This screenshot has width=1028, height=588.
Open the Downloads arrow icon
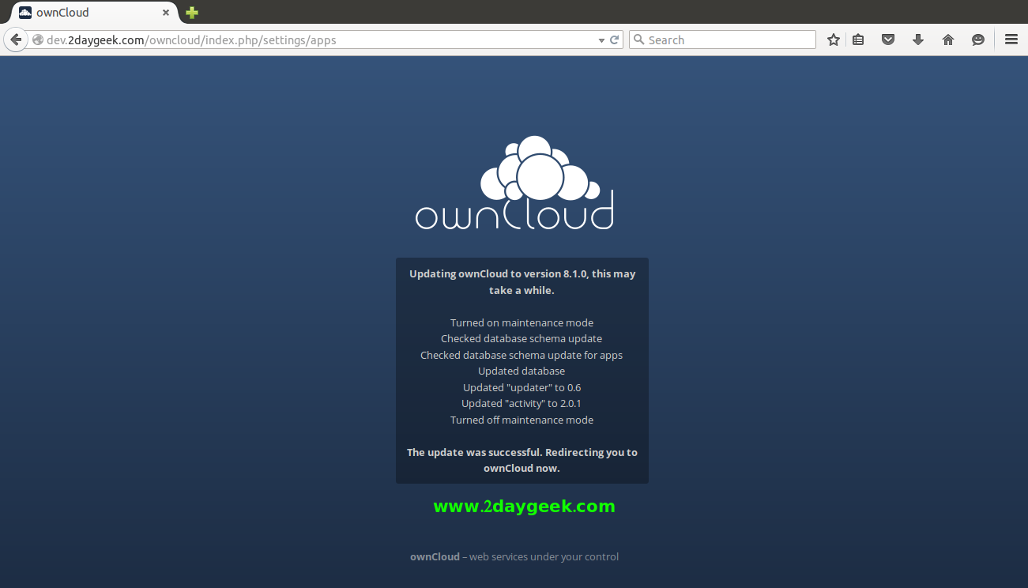[x=918, y=40]
